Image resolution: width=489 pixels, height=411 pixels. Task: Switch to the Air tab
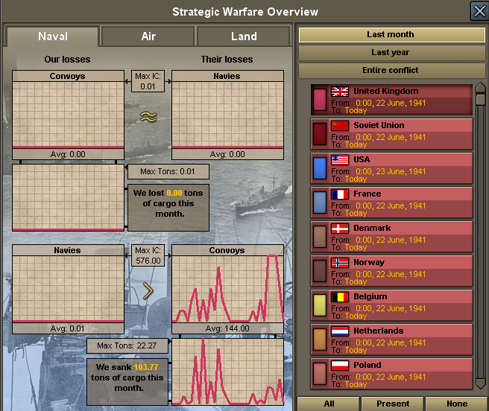click(148, 36)
